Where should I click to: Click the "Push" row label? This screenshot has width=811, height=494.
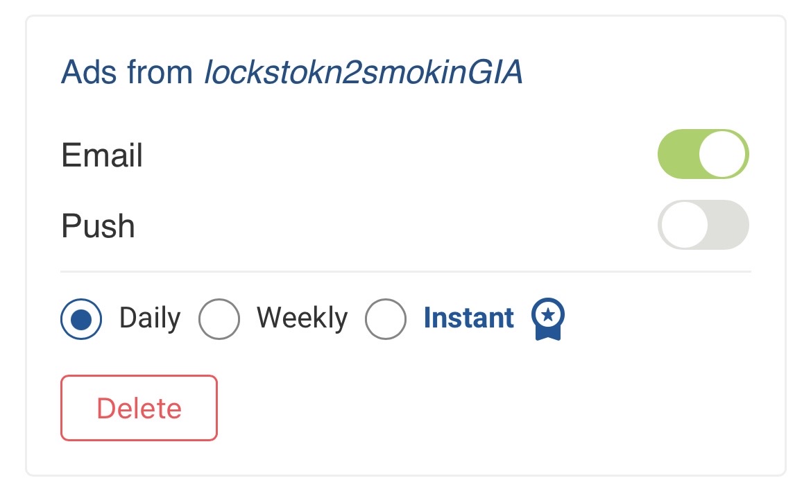pos(98,225)
